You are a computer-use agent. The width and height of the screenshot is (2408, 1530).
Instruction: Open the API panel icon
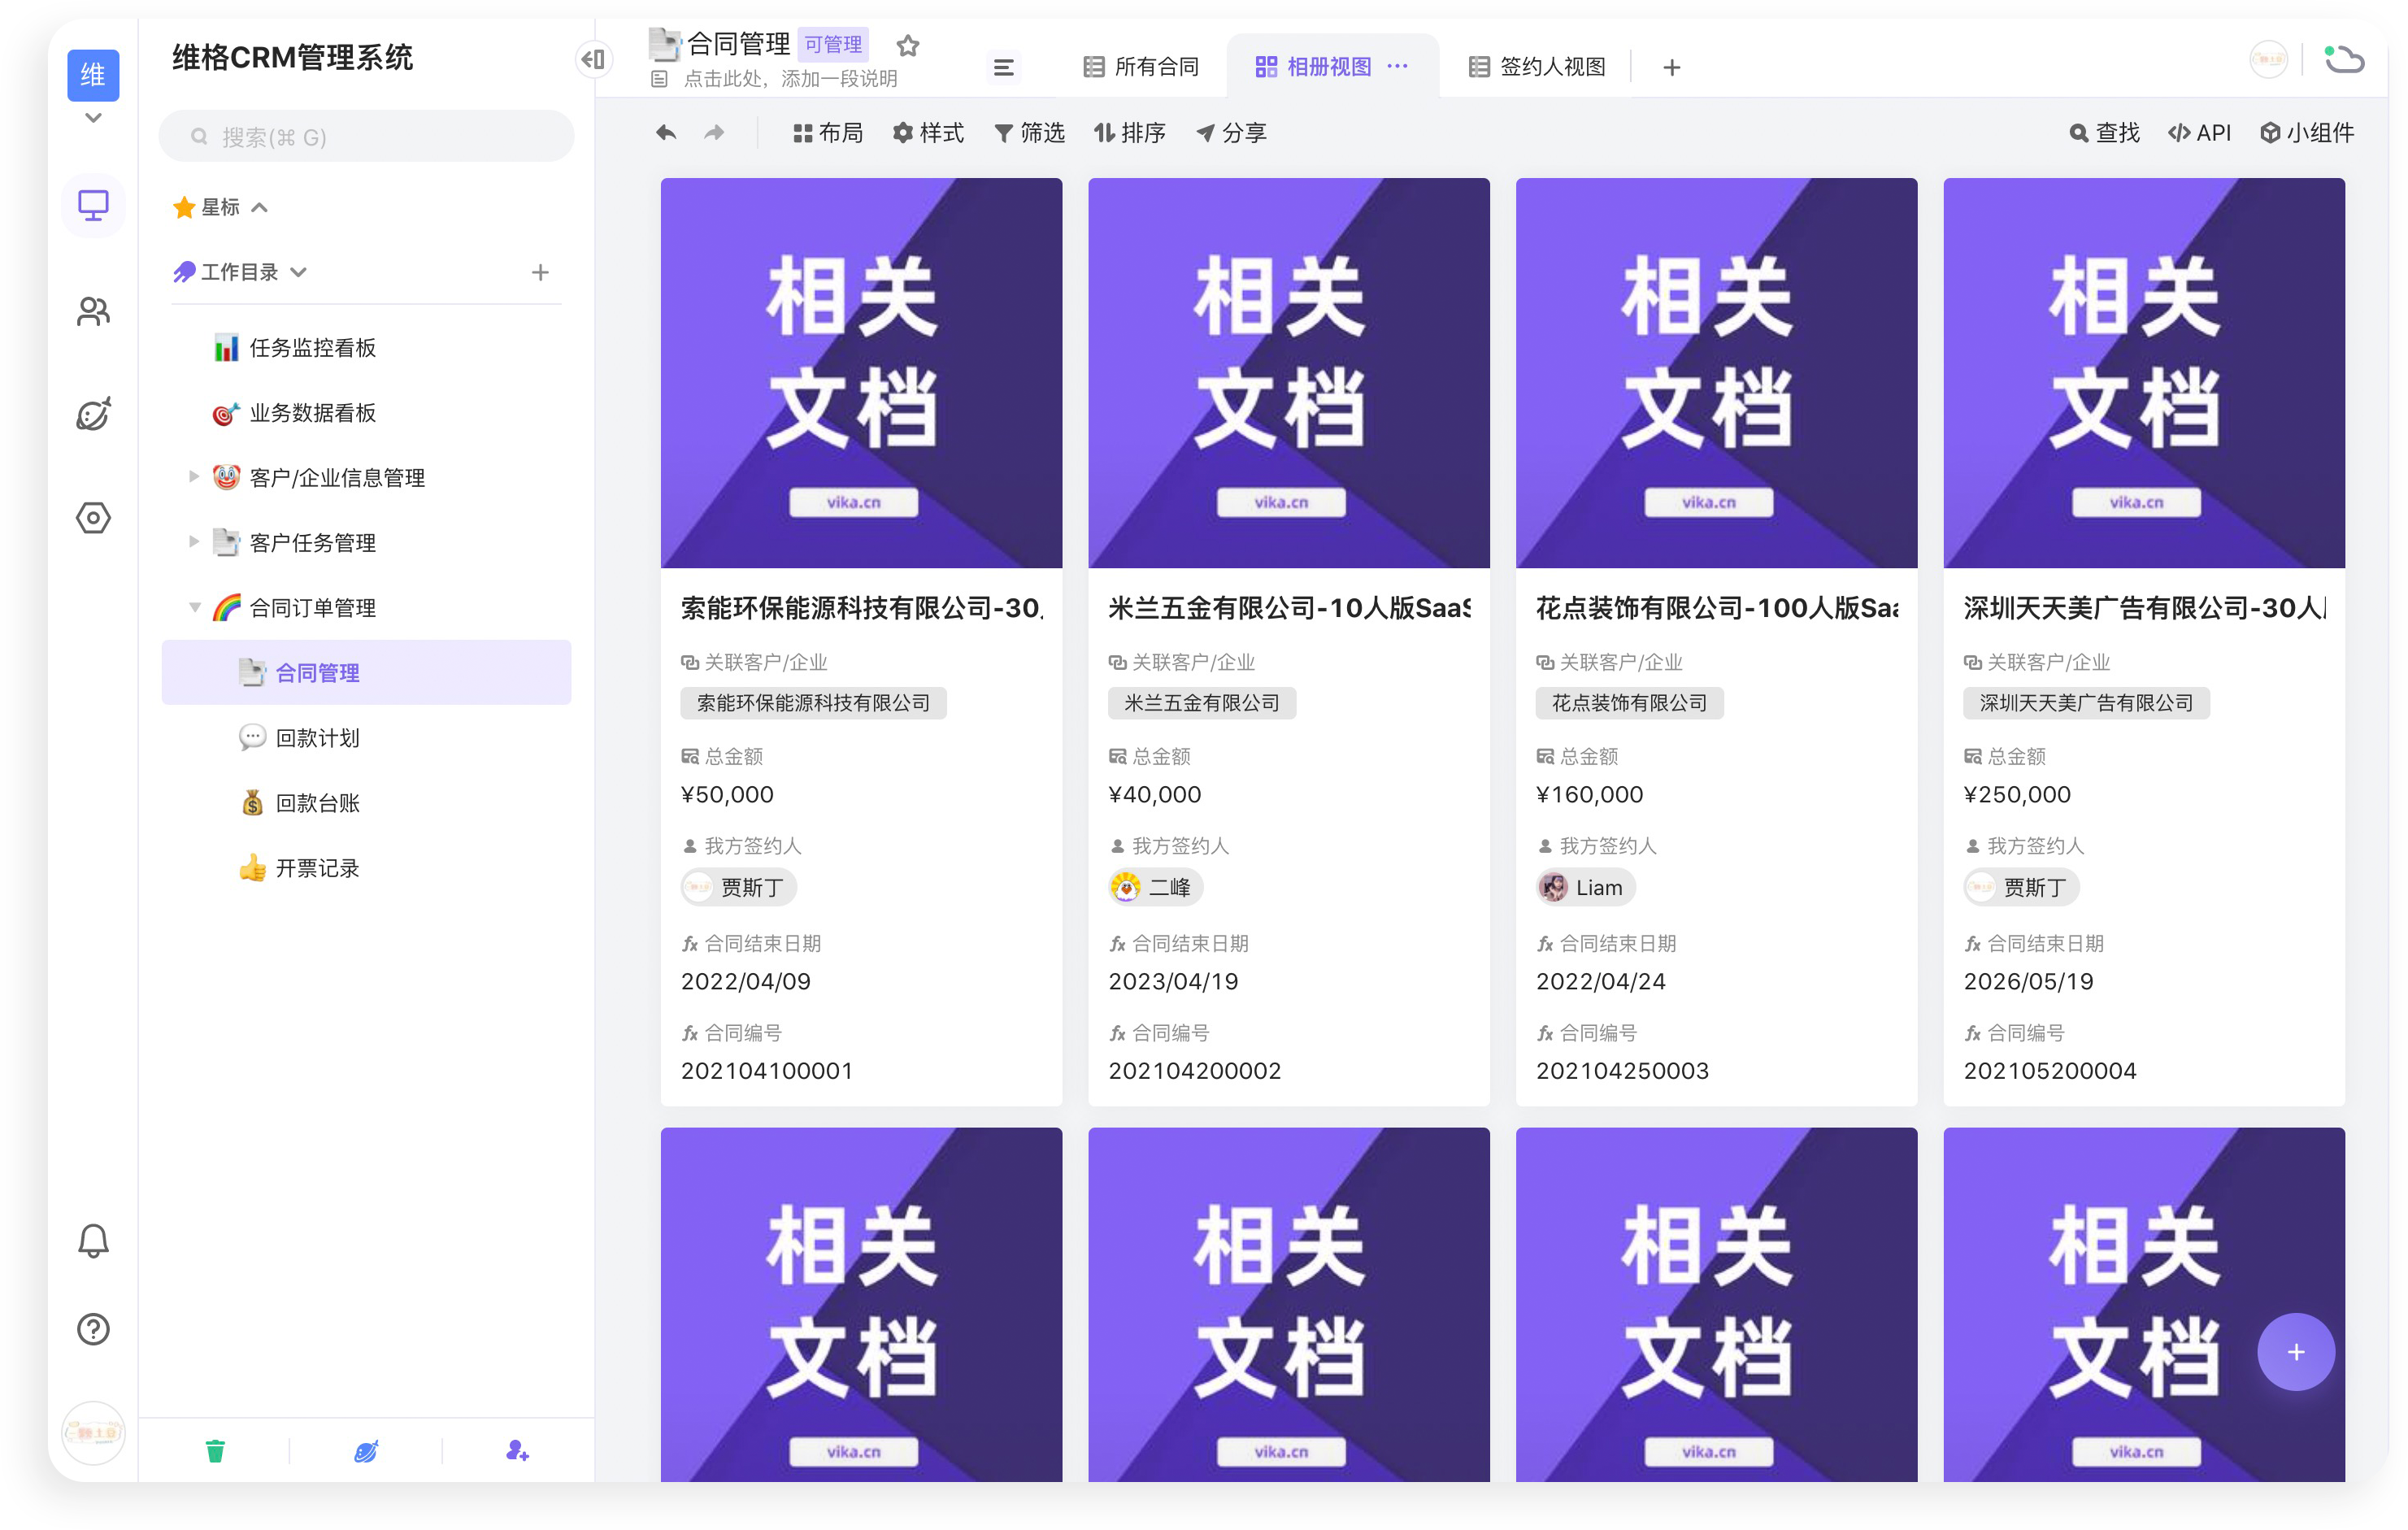click(x=2199, y=132)
